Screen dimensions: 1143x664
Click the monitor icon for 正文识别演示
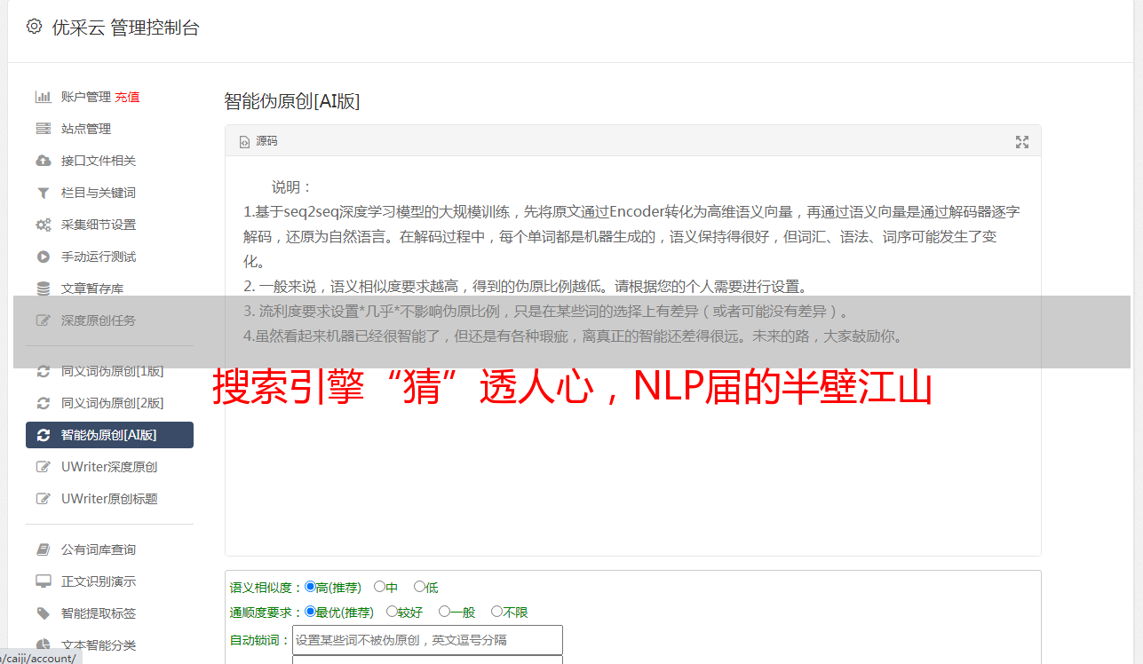(43, 581)
